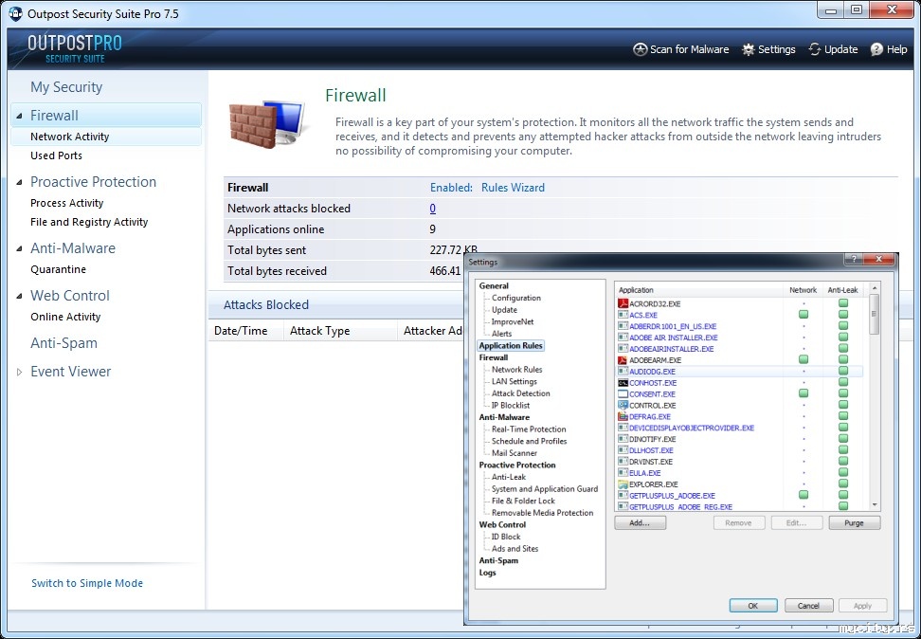Click the DINOTIFY.EXE icon
Image resolution: width=921 pixels, height=639 pixels.
(623, 439)
